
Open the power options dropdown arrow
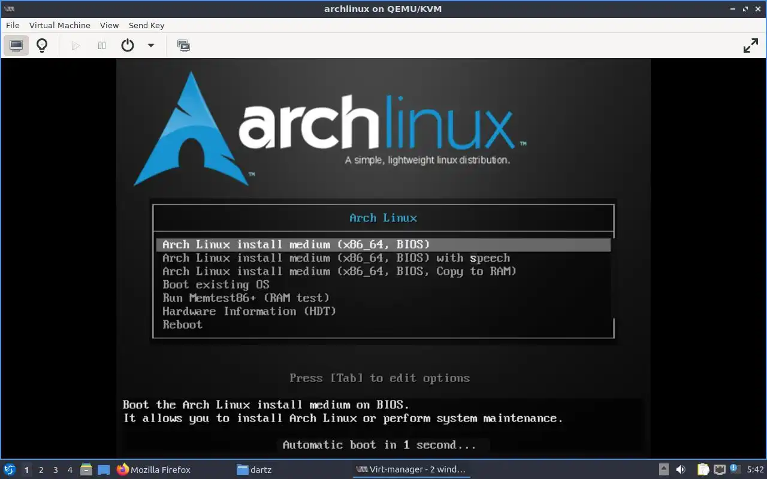click(151, 46)
